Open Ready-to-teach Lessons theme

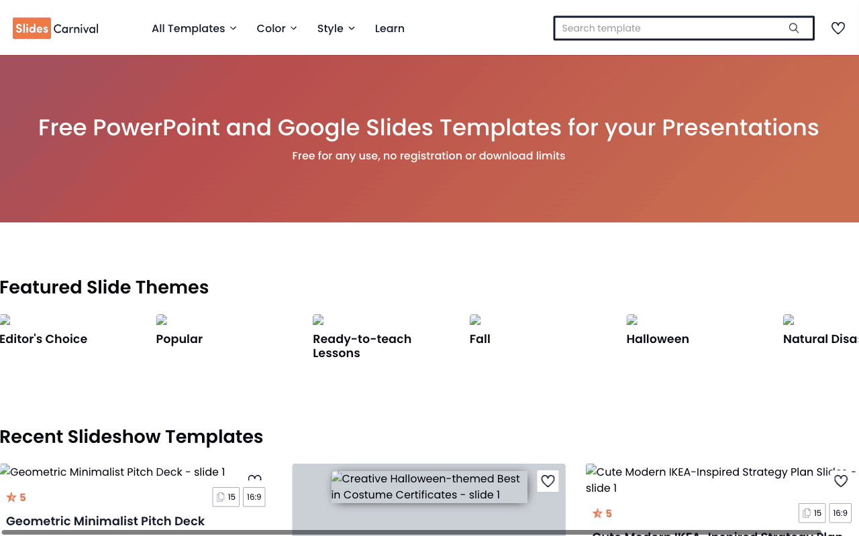coord(362,346)
